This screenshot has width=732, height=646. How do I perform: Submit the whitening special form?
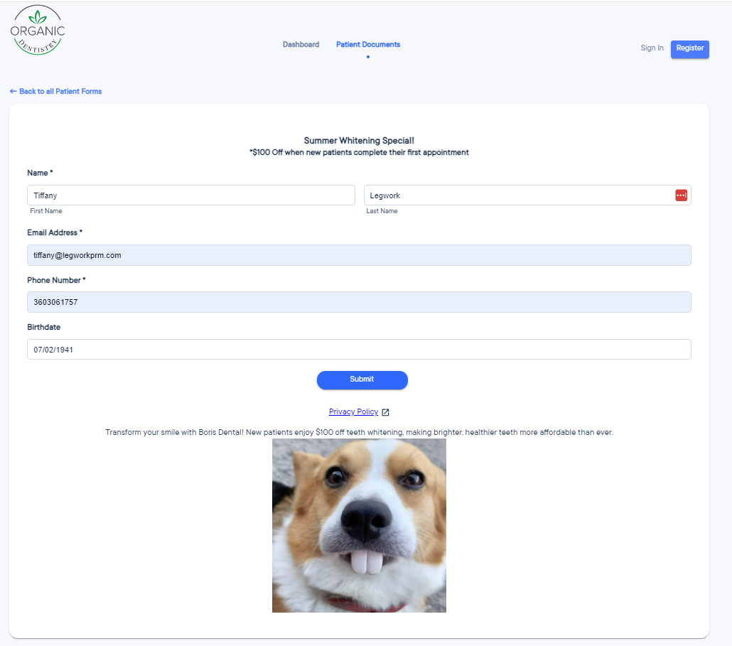tap(362, 380)
